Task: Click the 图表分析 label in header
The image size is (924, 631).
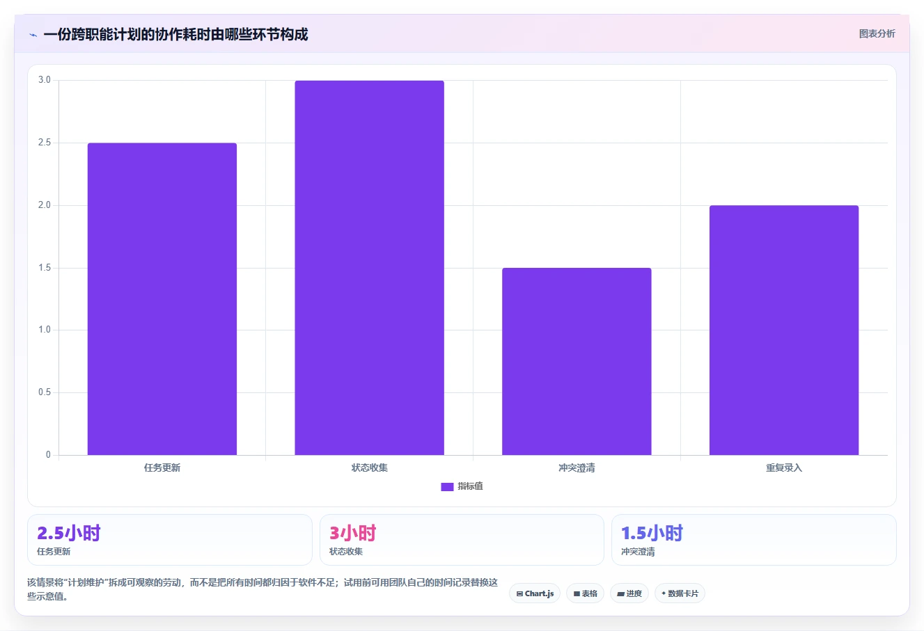Action: click(x=877, y=33)
